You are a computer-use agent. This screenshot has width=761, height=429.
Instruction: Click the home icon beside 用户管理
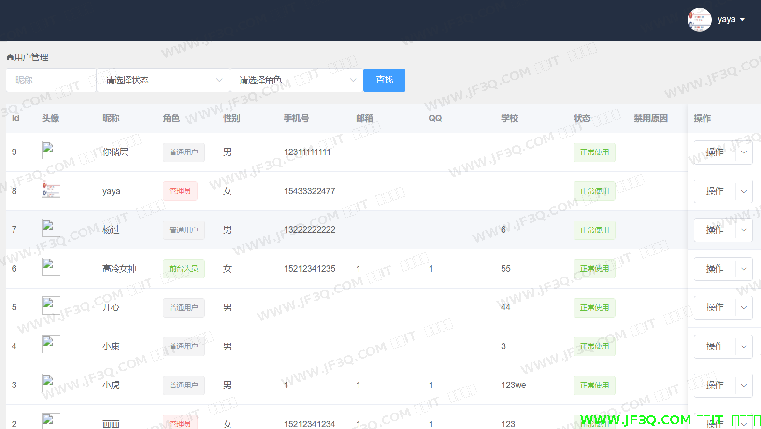10,57
